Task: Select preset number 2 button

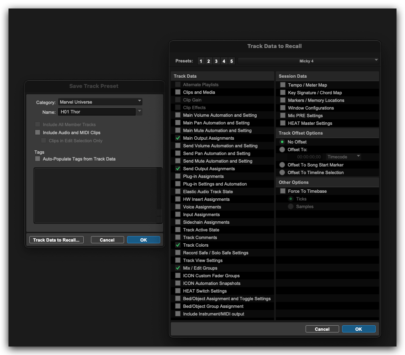Action: [x=209, y=61]
